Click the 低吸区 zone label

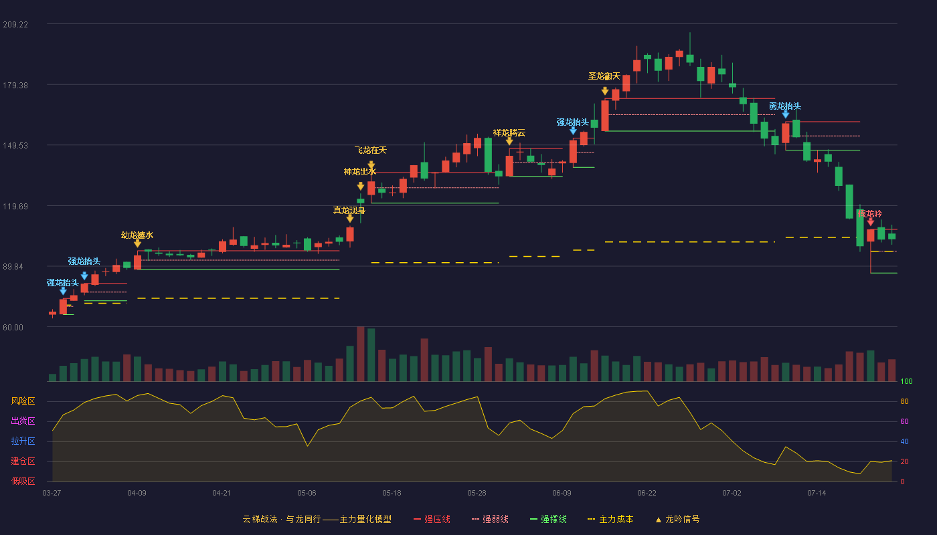[x=23, y=481]
